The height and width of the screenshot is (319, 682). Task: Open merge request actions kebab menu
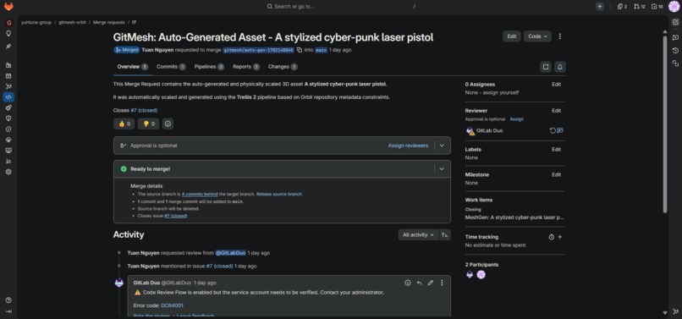tap(560, 36)
